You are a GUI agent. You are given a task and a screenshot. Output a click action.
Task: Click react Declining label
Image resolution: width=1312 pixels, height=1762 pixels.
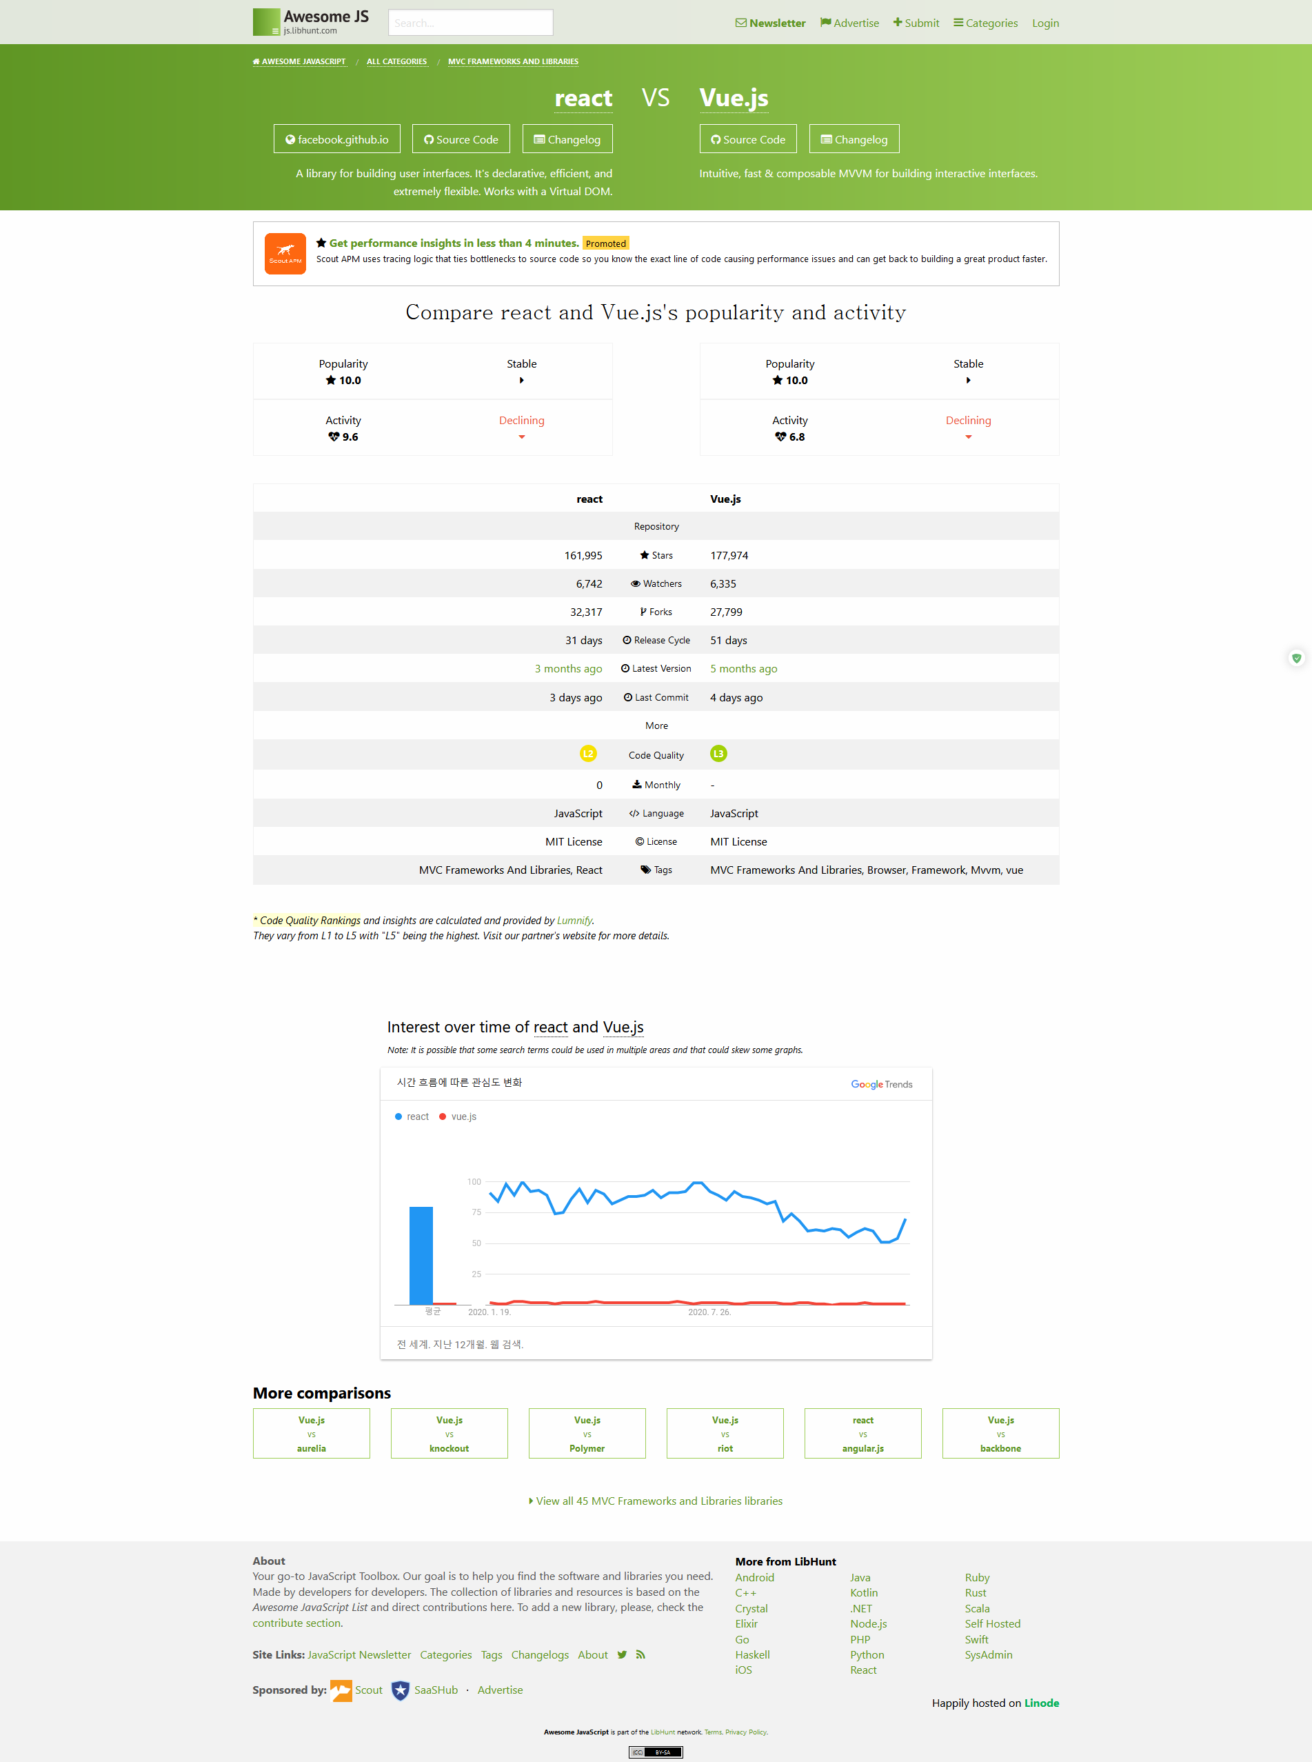(522, 420)
